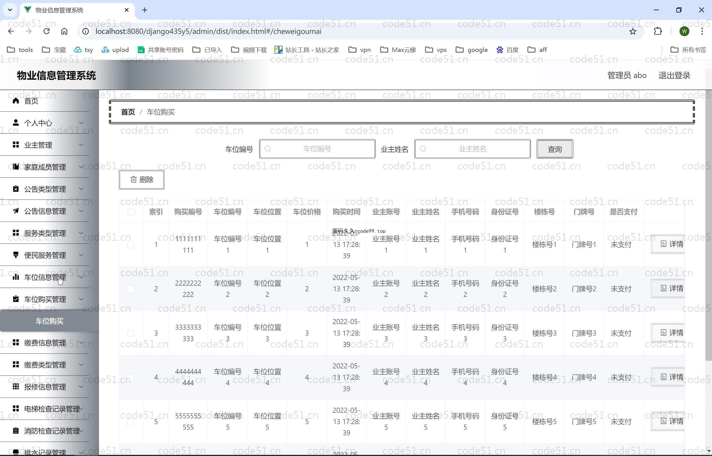Focus the 业主姓名 search field
This screenshot has width=712, height=456.
click(472, 149)
